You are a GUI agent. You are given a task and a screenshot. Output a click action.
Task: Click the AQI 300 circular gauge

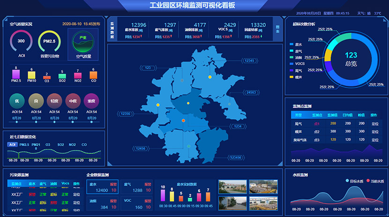[21, 41]
